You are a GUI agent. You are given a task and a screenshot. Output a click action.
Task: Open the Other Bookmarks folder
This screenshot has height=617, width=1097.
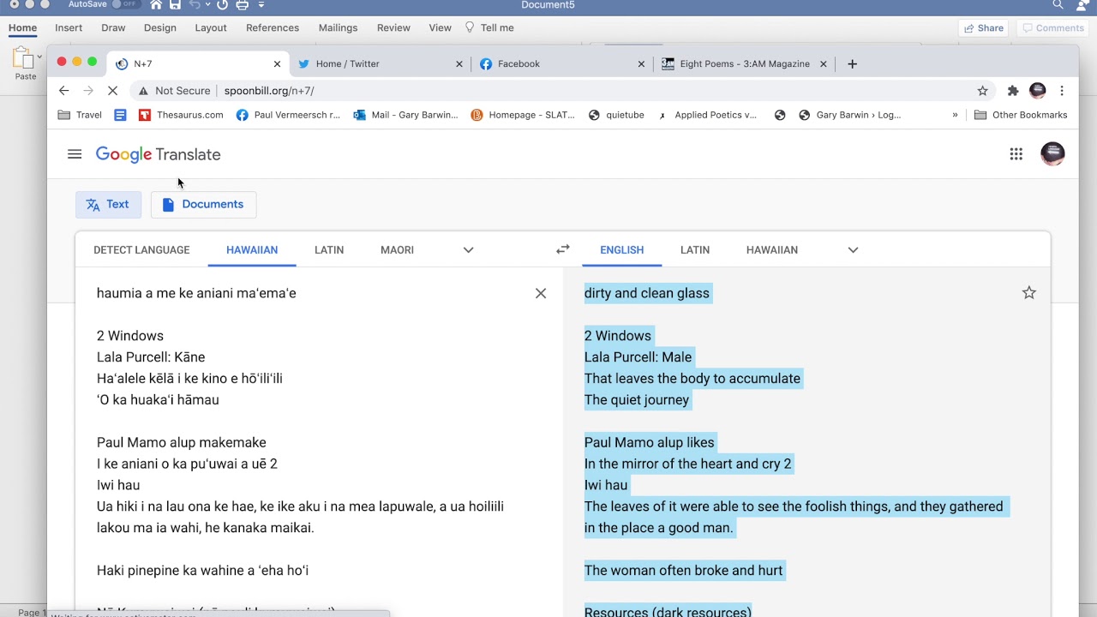click(1021, 115)
